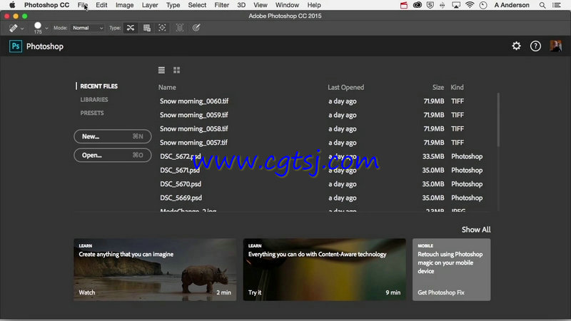This screenshot has height=321, width=571.
Task: Open the Type menu
Action: click(x=173, y=5)
